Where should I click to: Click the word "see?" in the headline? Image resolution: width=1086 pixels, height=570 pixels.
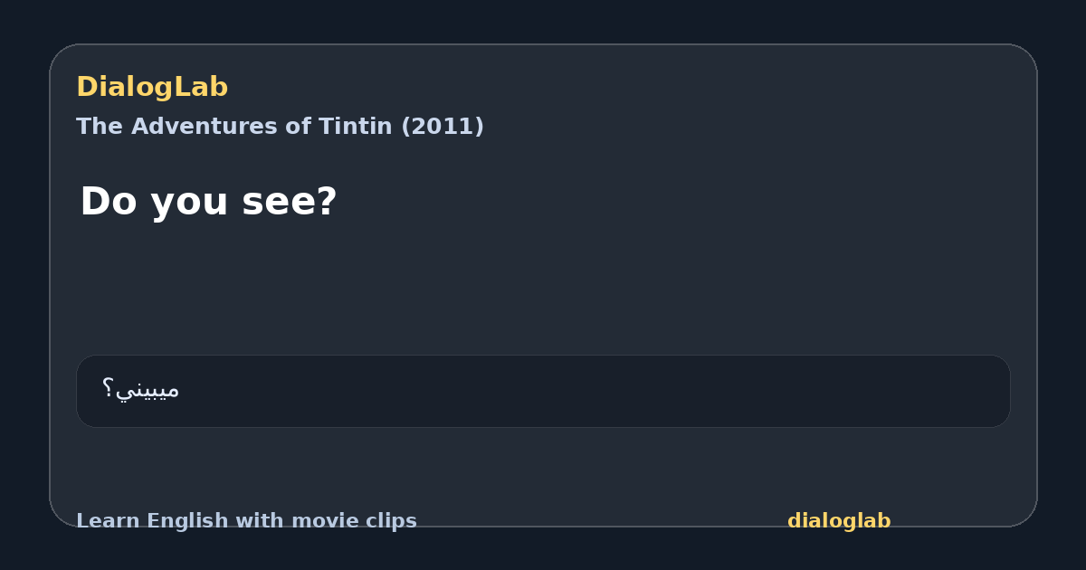tap(290, 202)
